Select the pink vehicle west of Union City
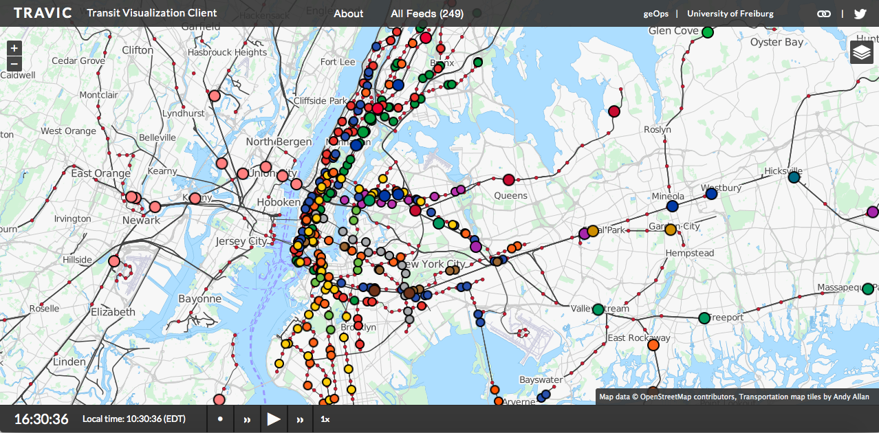Viewport: 879px width, 433px height. pyautogui.click(x=243, y=174)
